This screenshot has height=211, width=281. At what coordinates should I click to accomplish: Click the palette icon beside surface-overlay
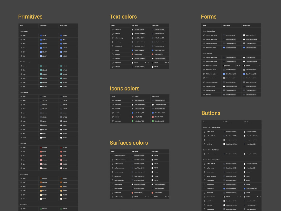(113, 197)
